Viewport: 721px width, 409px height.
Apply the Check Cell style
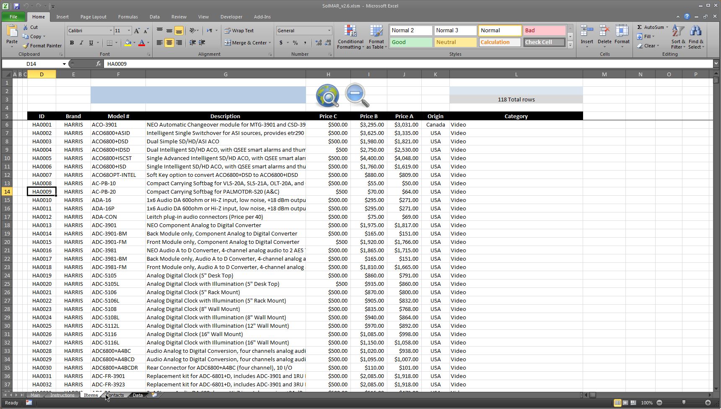tap(544, 42)
